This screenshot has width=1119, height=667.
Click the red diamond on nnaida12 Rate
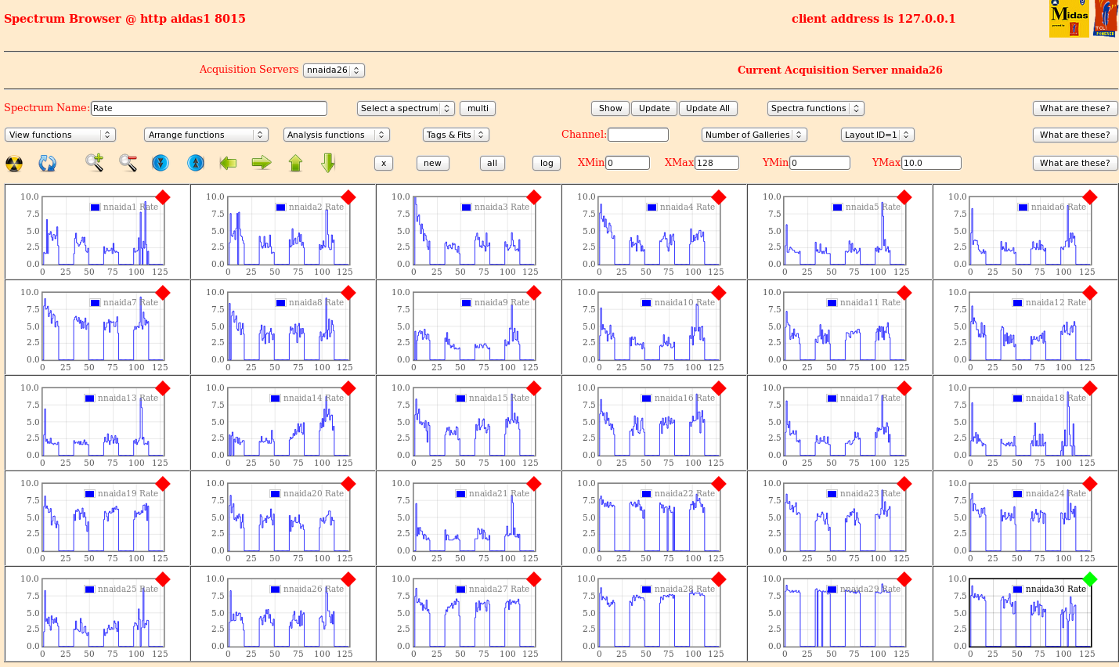point(1090,293)
